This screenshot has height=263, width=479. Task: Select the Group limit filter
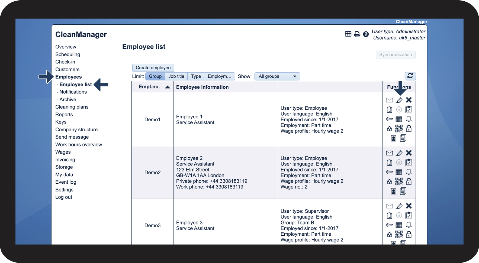(x=155, y=76)
